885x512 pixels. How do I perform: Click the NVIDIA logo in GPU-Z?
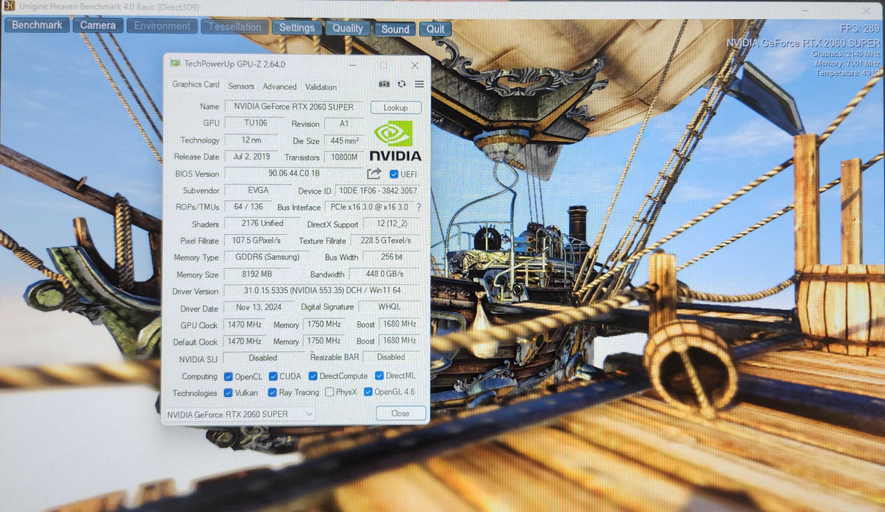(395, 140)
